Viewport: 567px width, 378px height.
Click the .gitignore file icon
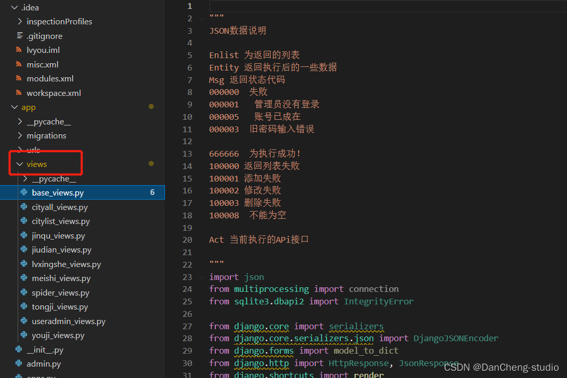pos(20,36)
